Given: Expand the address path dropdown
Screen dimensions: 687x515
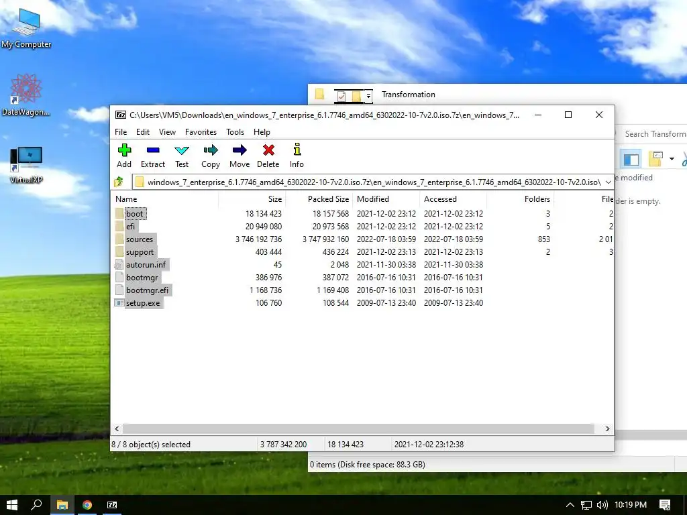Looking at the screenshot, I should pyautogui.click(x=608, y=182).
